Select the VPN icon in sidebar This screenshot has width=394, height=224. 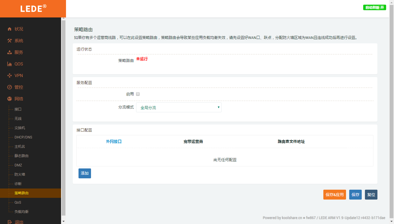coord(10,76)
